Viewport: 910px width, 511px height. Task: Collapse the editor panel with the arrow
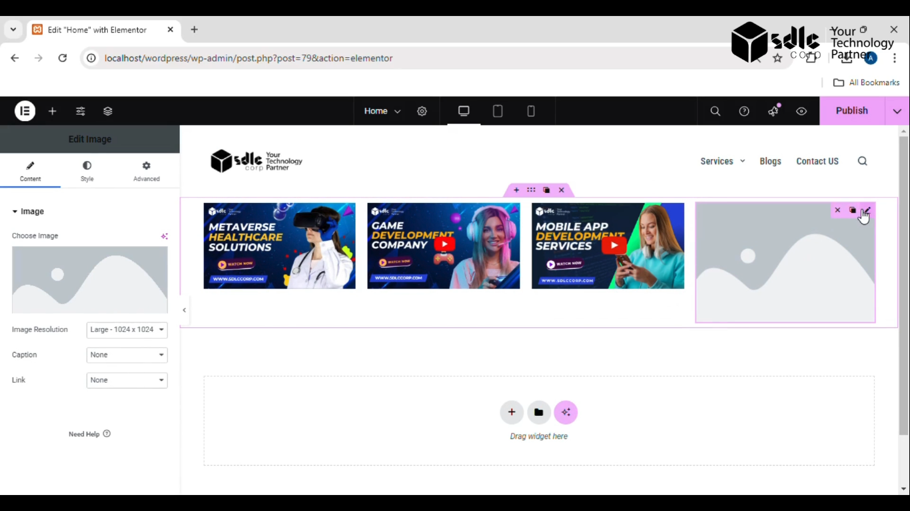coord(185,310)
